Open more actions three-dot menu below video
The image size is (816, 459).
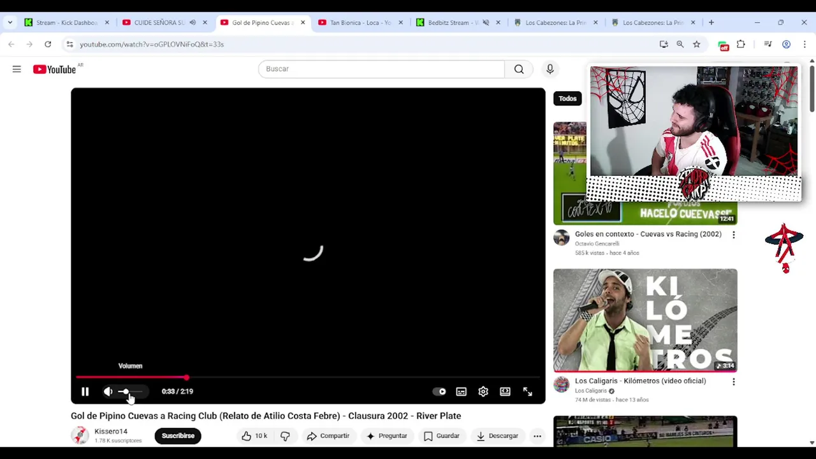pyautogui.click(x=537, y=436)
